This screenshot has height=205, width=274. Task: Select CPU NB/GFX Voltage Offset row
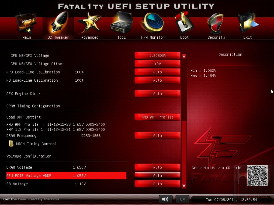tap(66, 64)
